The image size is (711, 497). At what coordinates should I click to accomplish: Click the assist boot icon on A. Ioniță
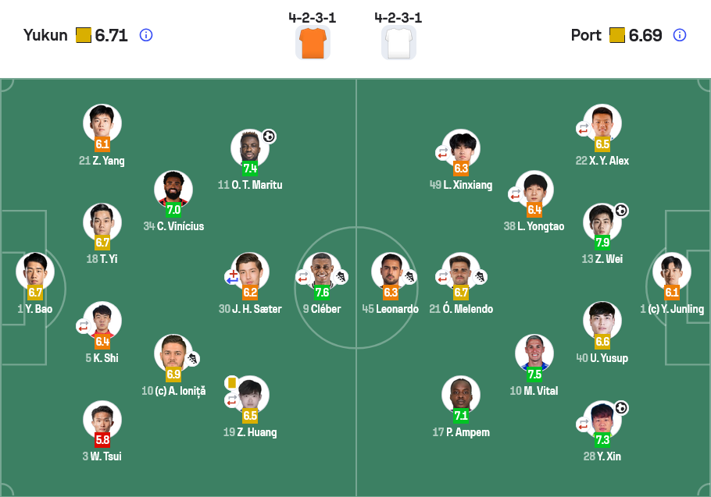pyautogui.click(x=192, y=359)
